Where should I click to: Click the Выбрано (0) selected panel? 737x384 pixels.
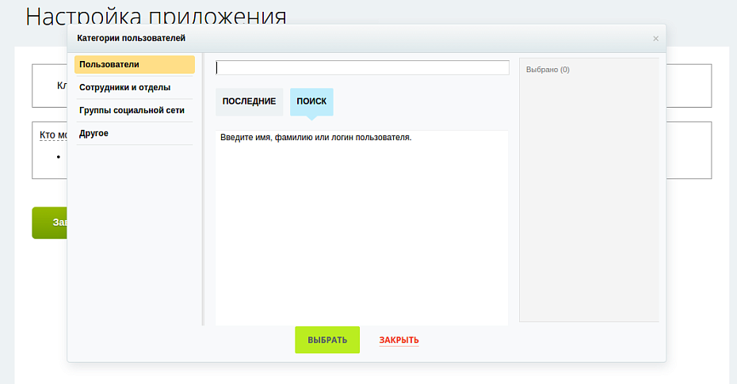[589, 190]
